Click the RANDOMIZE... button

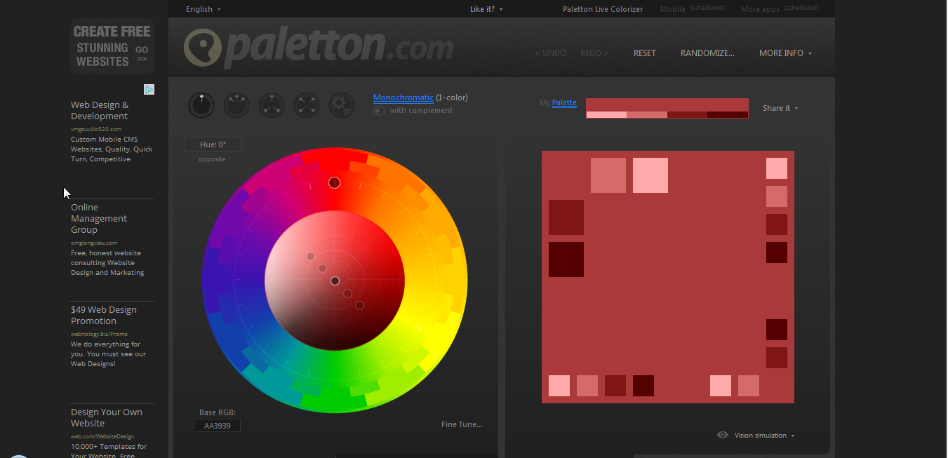point(707,53)
